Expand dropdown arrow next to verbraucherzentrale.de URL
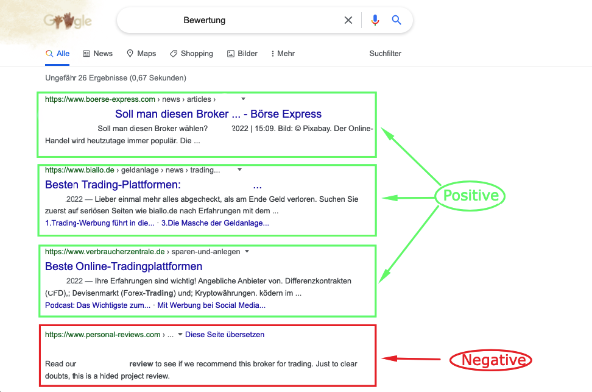 (247, 251)
